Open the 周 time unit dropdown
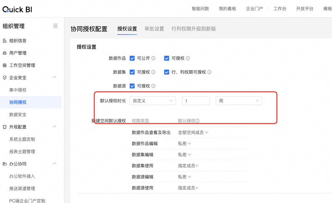332x203 pixels. coord(239,101)
